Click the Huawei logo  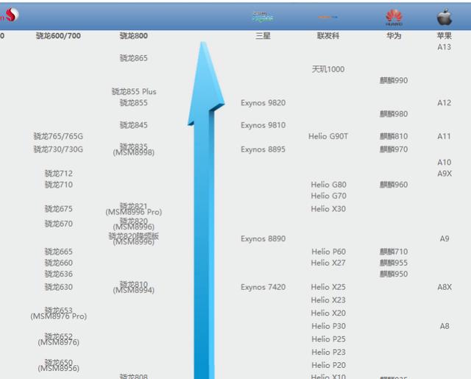(x=394, y=18)
